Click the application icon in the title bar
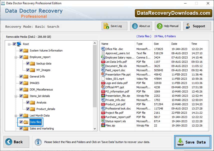Screen dimensions: 214x151 click(x=3, y=3)
